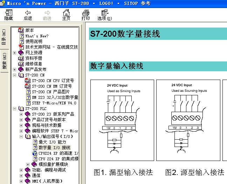Switch to the 搜索 (Search) tab
Screen dimensions: 227x184
point(4,61)
